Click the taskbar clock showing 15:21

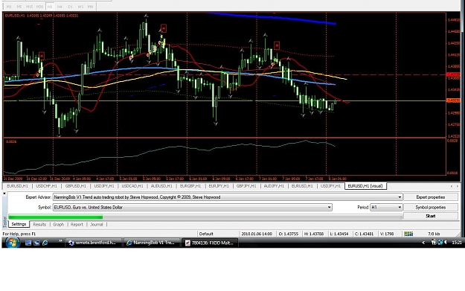pos(457,243)
